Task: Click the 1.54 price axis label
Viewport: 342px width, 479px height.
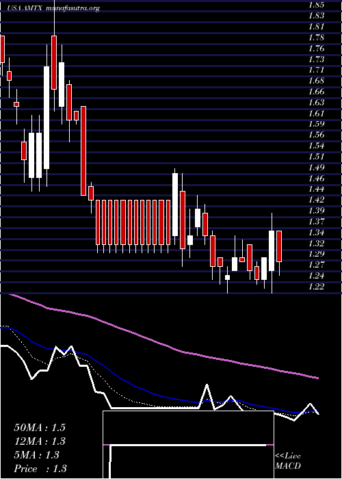Action: coord(316,146)
